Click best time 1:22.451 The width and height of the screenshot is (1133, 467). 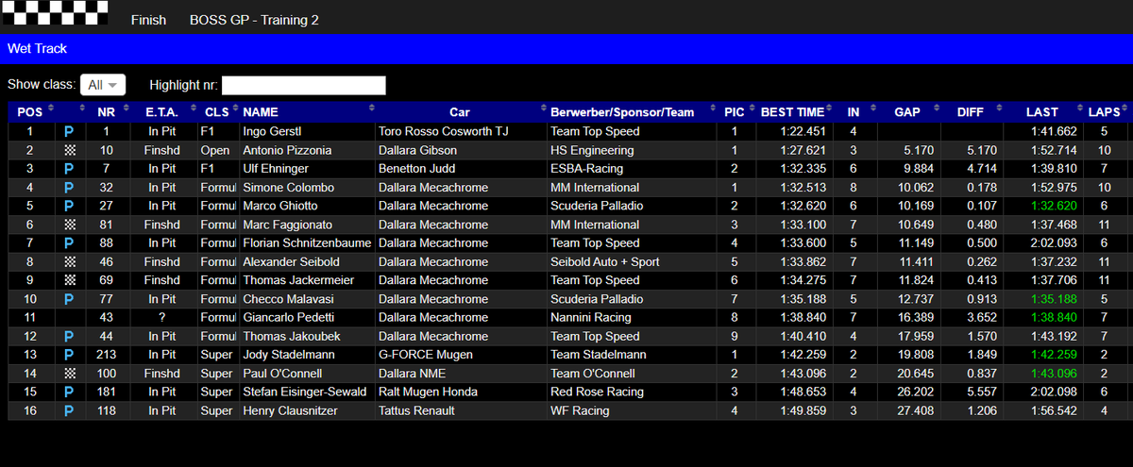[x=802, y=132]
